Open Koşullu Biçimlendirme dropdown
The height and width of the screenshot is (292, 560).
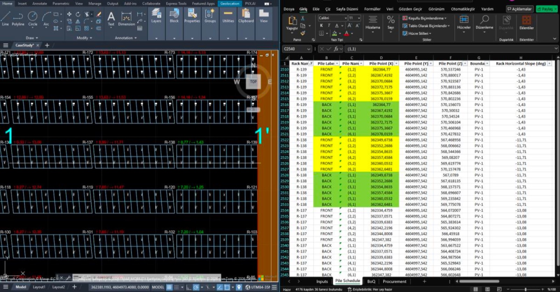pos(425,18)
